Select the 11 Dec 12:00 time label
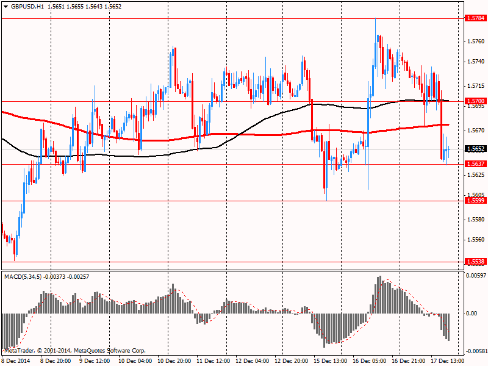Image resolution: width=488 pixels, height=366 pixels. (213, 361)
